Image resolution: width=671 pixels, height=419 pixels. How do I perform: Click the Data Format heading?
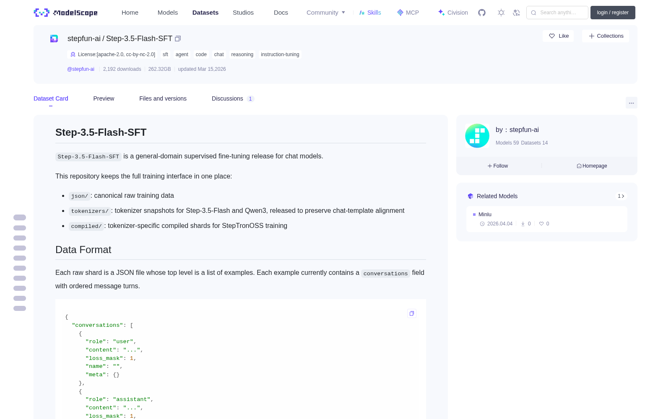coord(83,250)
